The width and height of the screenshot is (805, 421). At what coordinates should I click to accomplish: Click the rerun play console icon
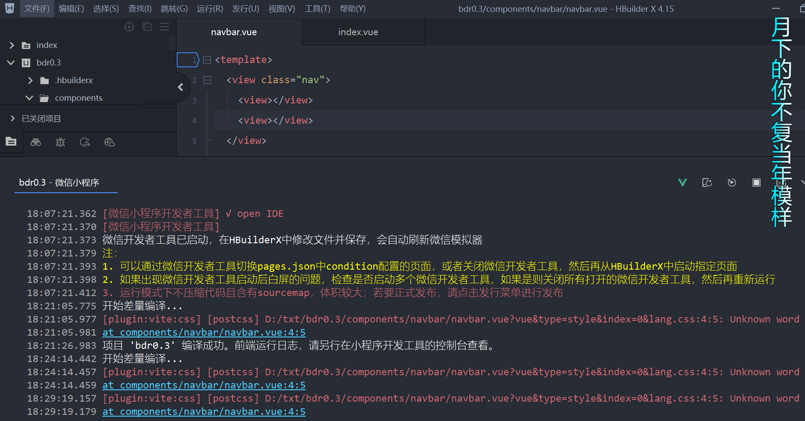click(732, 183)
